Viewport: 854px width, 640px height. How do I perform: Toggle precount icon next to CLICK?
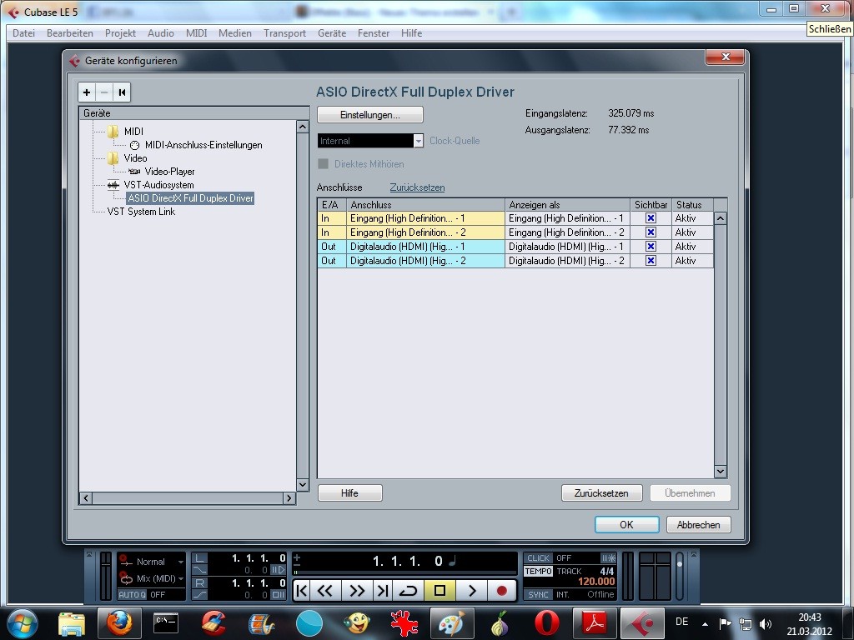tap(608, 557)
